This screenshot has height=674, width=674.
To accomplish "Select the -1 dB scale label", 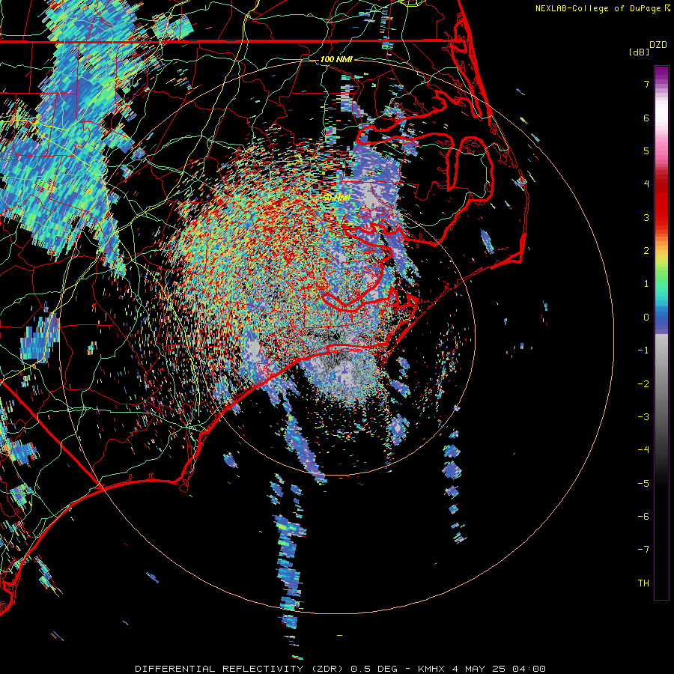I will 643,350.
